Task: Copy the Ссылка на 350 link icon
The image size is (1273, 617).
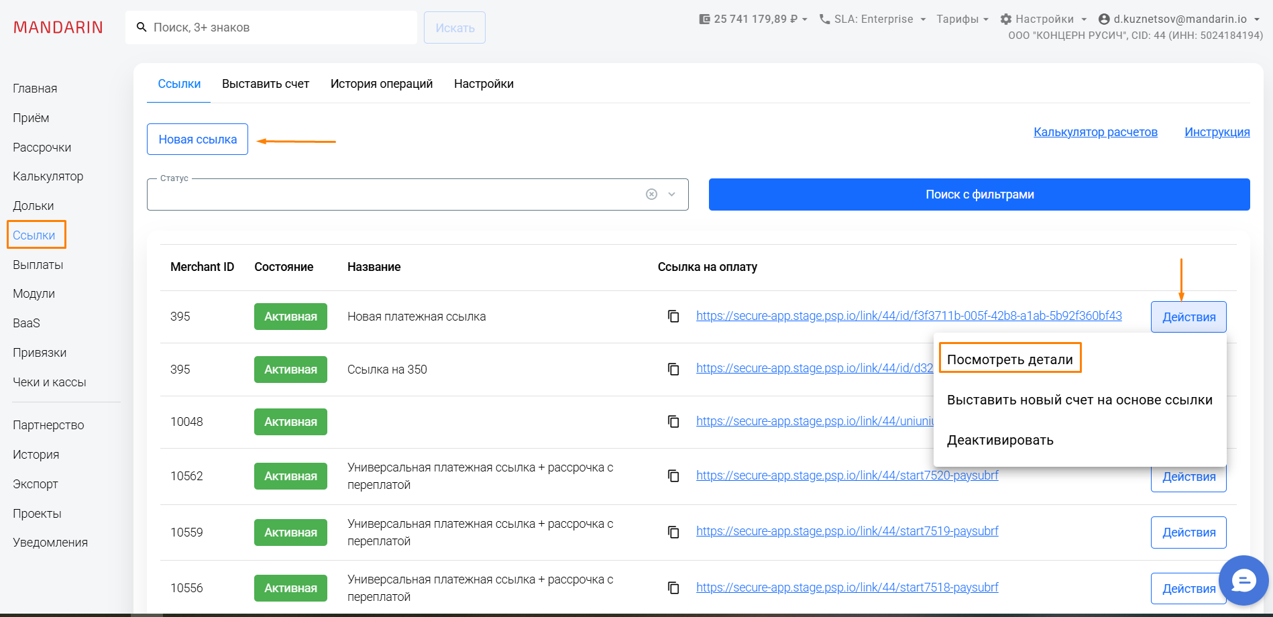Action: [x=673, y=369]
